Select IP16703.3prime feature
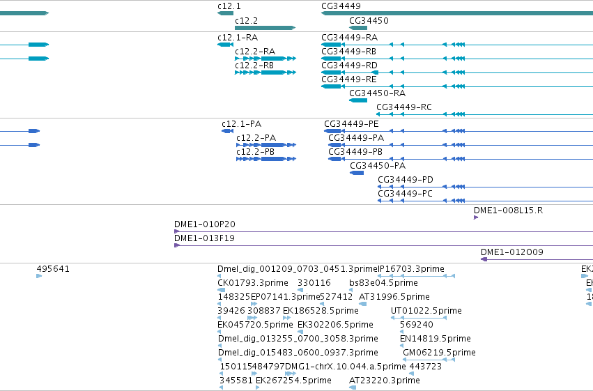 417,276
